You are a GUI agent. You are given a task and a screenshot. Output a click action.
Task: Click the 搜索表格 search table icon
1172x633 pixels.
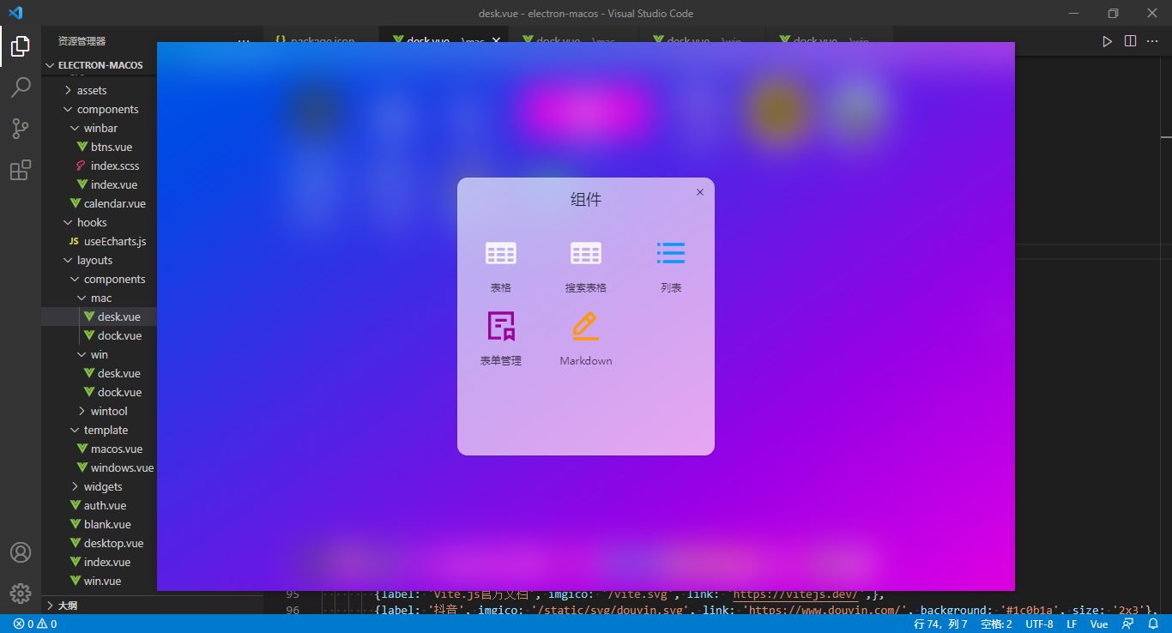pos(586,254)
